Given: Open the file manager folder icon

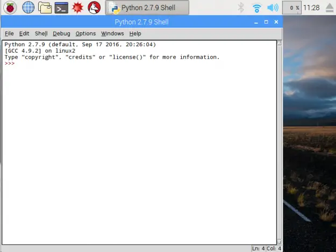Looking at the screenshot, I should coord(45,8).
